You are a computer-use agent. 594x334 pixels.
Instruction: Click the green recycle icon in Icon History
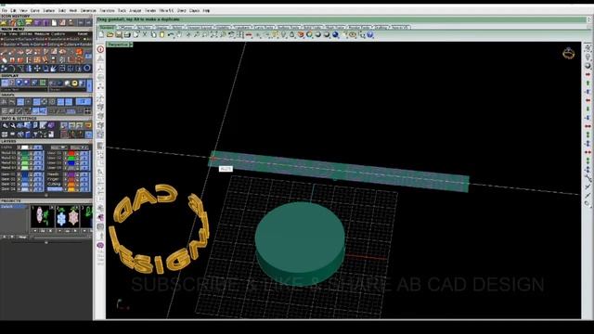click(x=20, y=22)
